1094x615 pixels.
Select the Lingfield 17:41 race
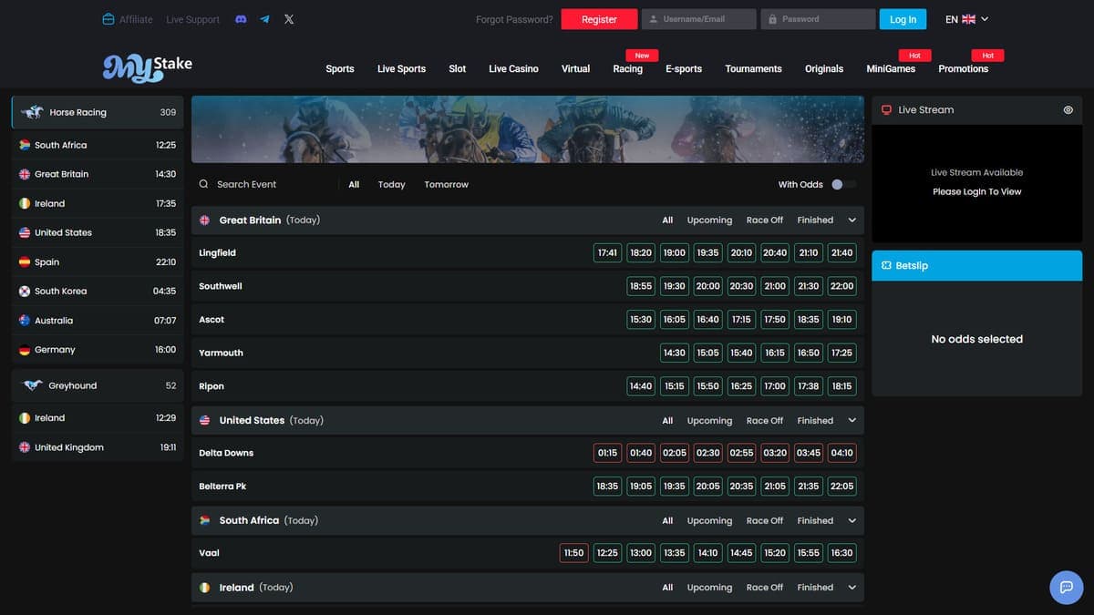pyautogui.click(x=607, y=252)
